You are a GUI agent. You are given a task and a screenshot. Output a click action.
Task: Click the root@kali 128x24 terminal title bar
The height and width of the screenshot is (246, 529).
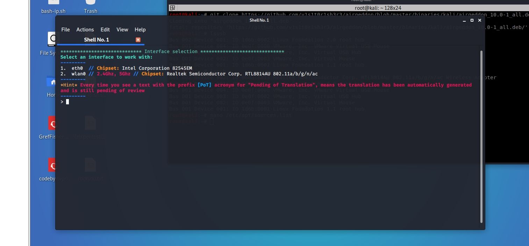350,8
